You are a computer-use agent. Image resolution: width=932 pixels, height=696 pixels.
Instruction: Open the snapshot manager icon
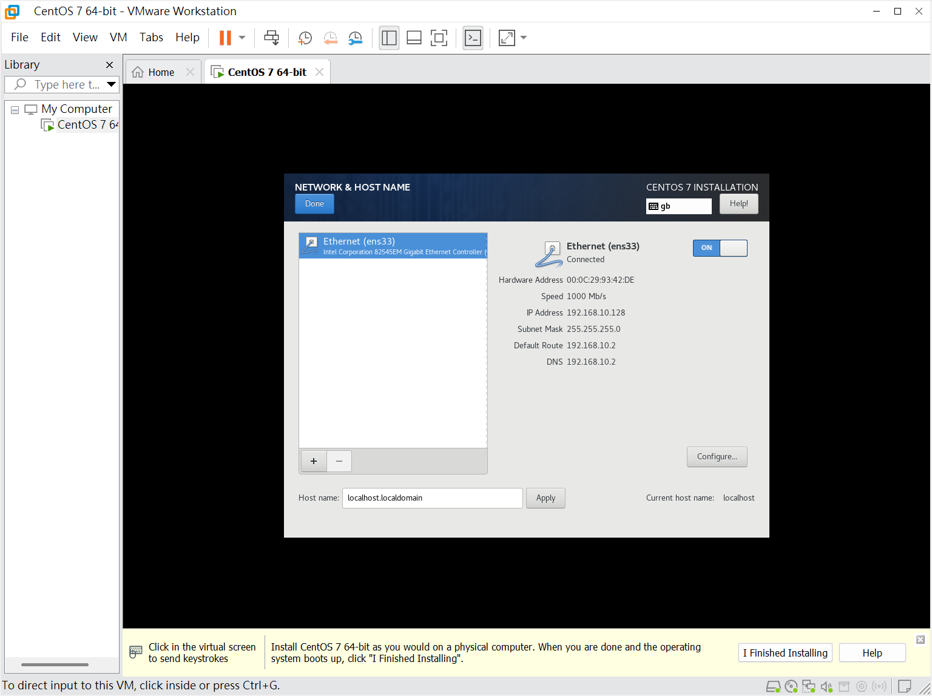click(x=356, y=38)
